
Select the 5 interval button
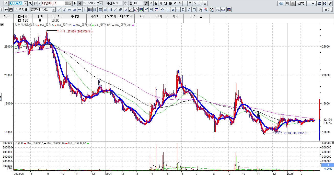(195, 3)
